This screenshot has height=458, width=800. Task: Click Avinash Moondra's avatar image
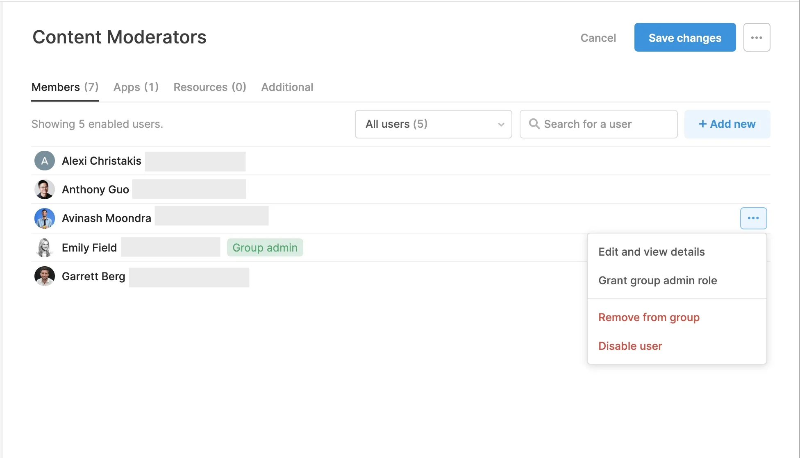pyautogui.click(x=44, y=218)
